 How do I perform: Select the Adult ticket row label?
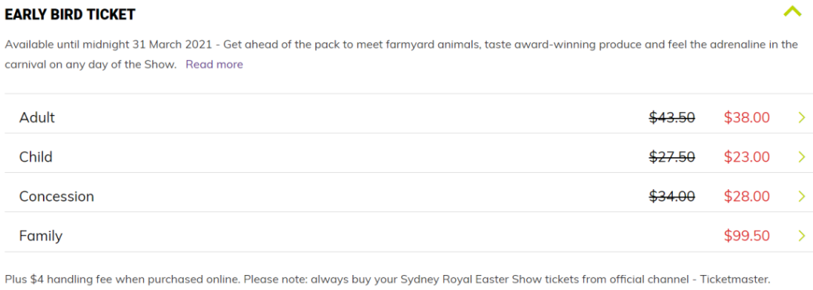coord(37,117)
